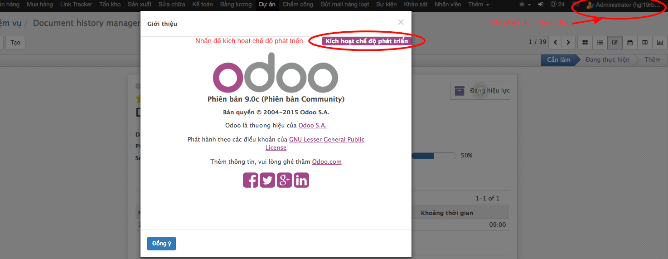Open the Kế toán menu
Viewport: 668px width, 259px height.
coord(203,5)
